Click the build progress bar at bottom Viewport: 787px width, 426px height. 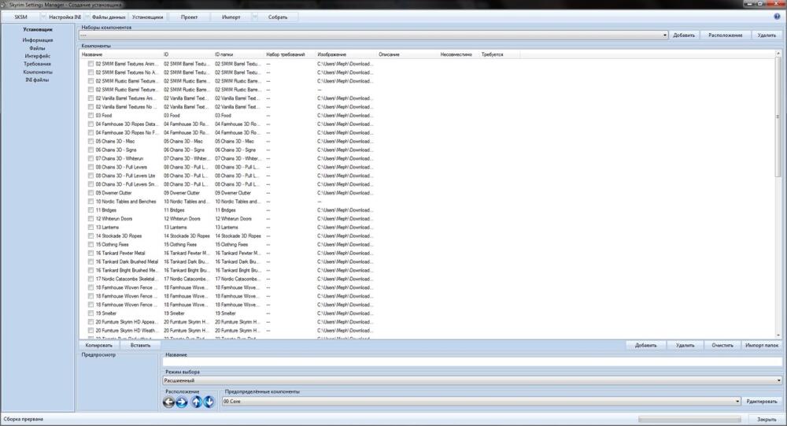pos(689,419)
